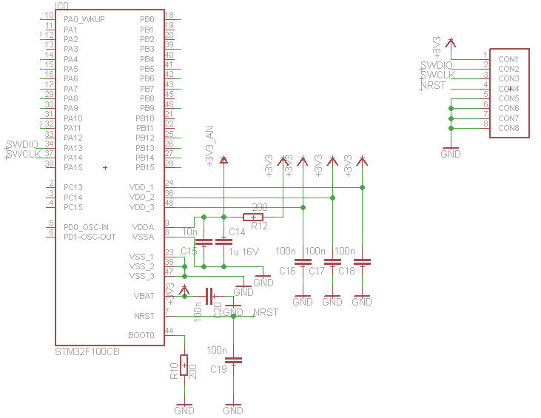Select the SWCLK net label at PA14
Image resolution: width=541 pixels, height=418 pixels.
(x=24, y=154)
